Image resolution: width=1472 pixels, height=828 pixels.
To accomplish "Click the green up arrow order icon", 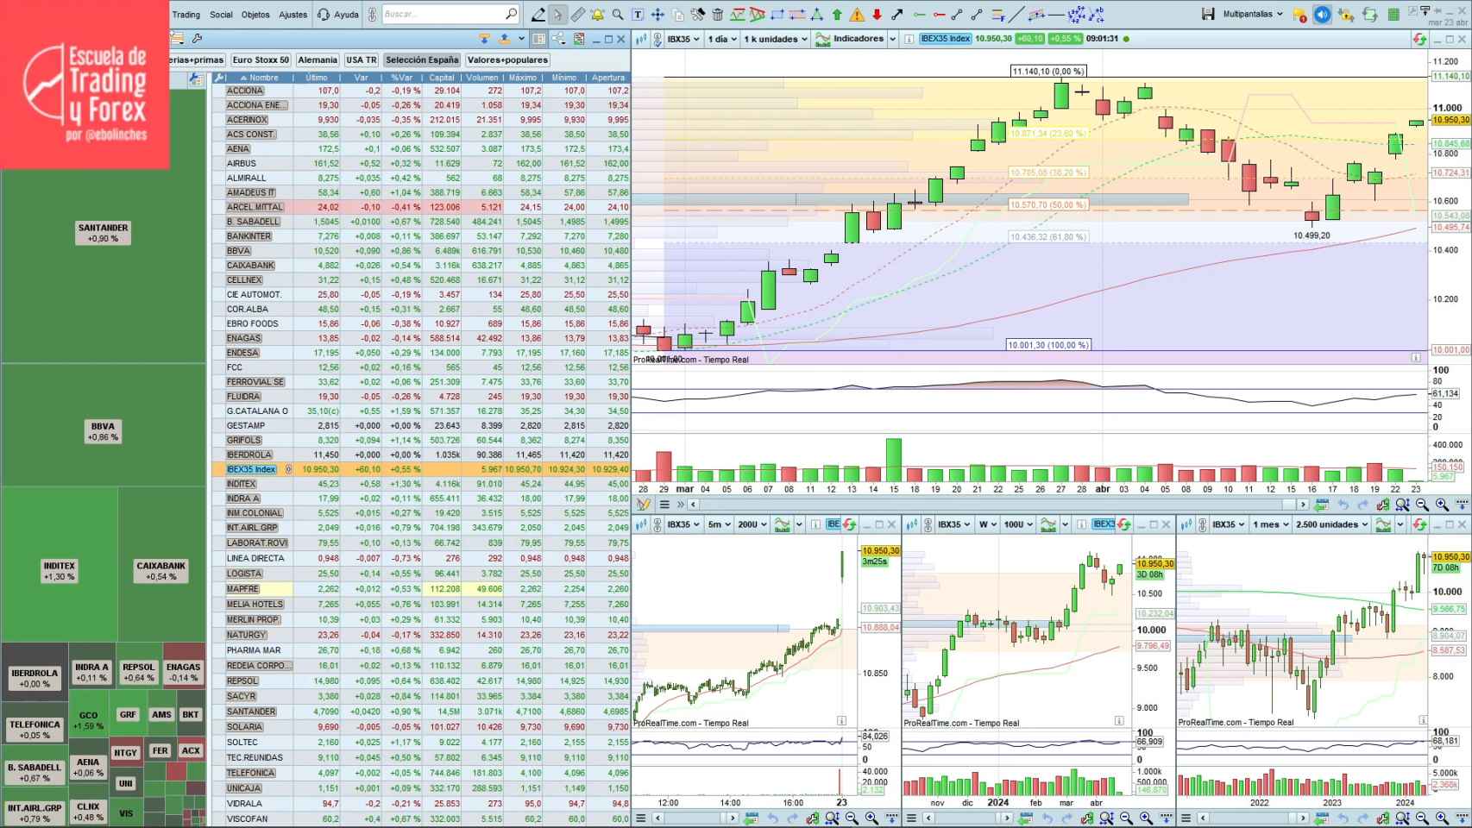I will click(x=837, y=14).
